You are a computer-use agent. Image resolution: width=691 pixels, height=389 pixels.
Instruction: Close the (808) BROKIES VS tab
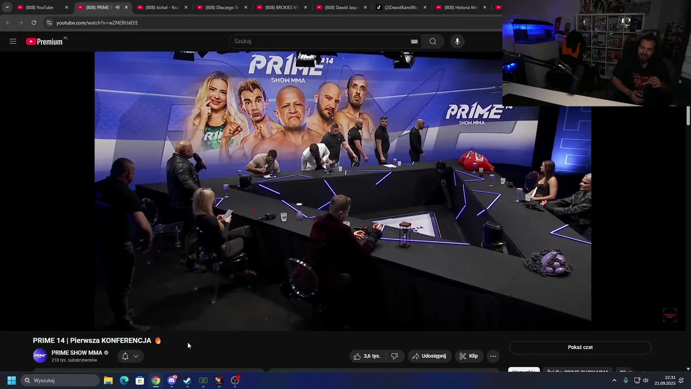point(306,8)
